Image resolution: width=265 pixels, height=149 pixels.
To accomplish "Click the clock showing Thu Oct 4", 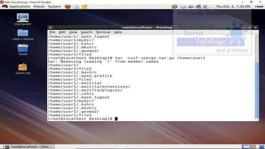I will pos(233,7).
